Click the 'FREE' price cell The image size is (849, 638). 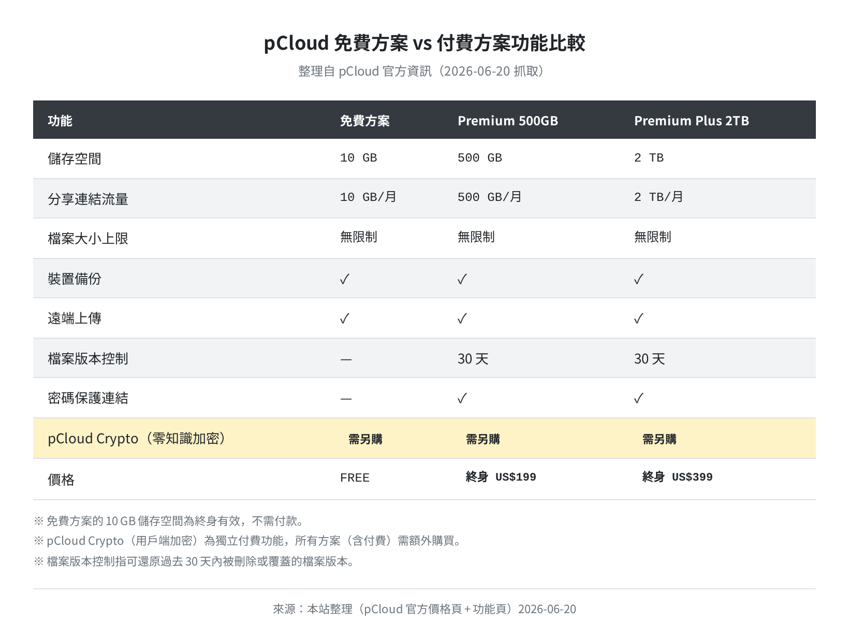click(355, 477)
